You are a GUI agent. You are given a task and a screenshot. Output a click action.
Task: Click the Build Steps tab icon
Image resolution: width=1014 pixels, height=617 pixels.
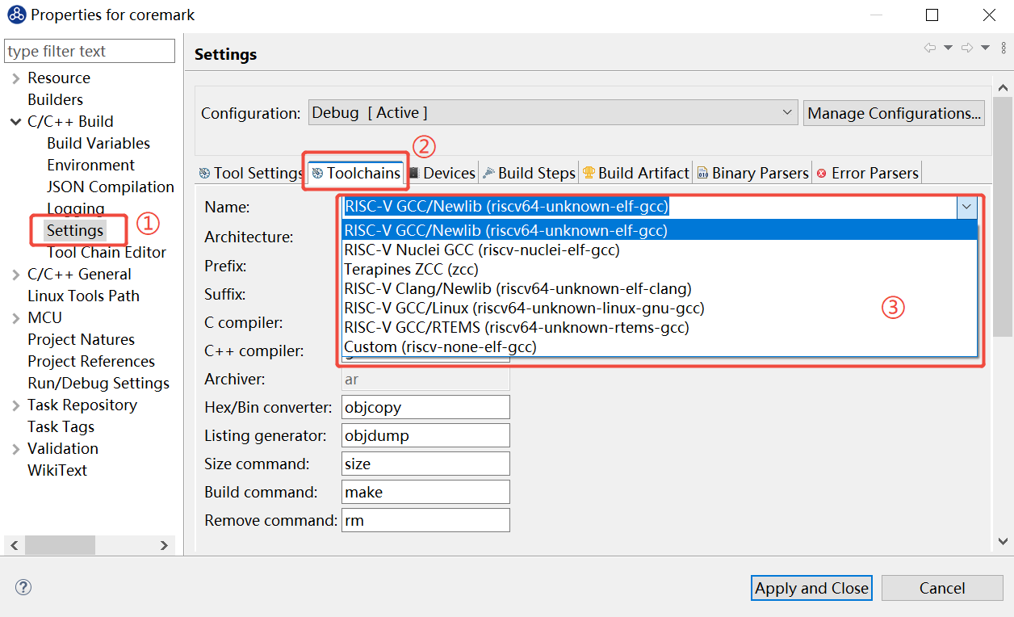click(x=488, y=173)
